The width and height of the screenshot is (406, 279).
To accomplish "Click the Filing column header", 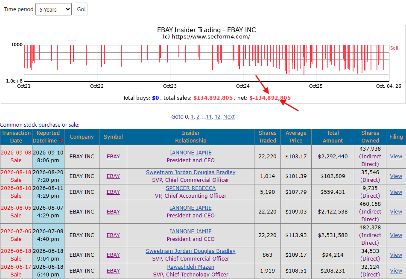I will [396, 137].
